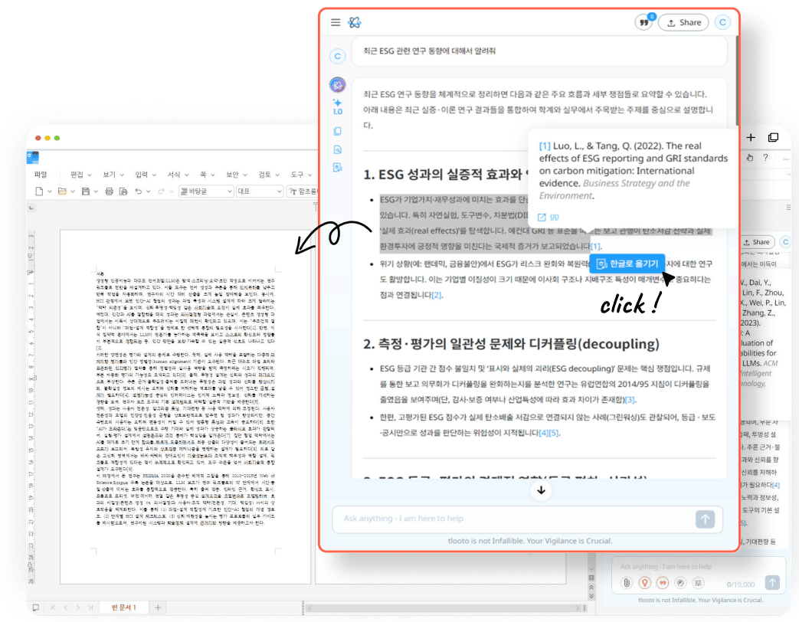
Task: Click the sparkle 1.0 model icon
Action: 337,107
